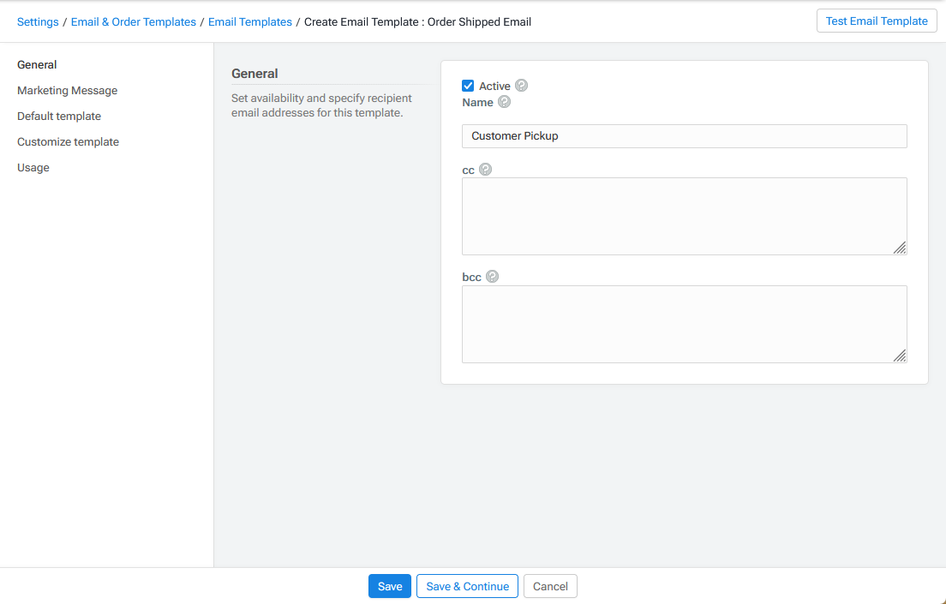Open the Usage section

coord(33,167)
